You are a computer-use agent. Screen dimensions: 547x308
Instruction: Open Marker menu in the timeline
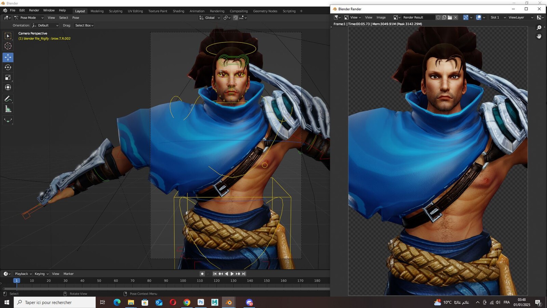point(68,274)
